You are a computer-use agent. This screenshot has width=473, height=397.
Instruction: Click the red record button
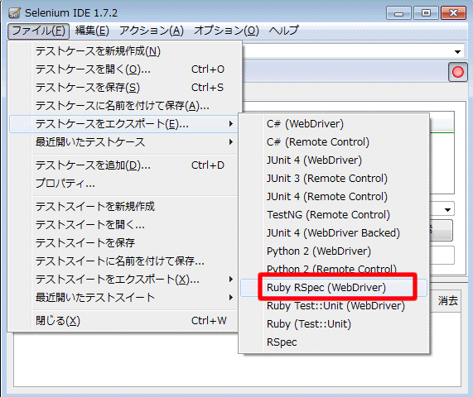(x=457, y=72)
